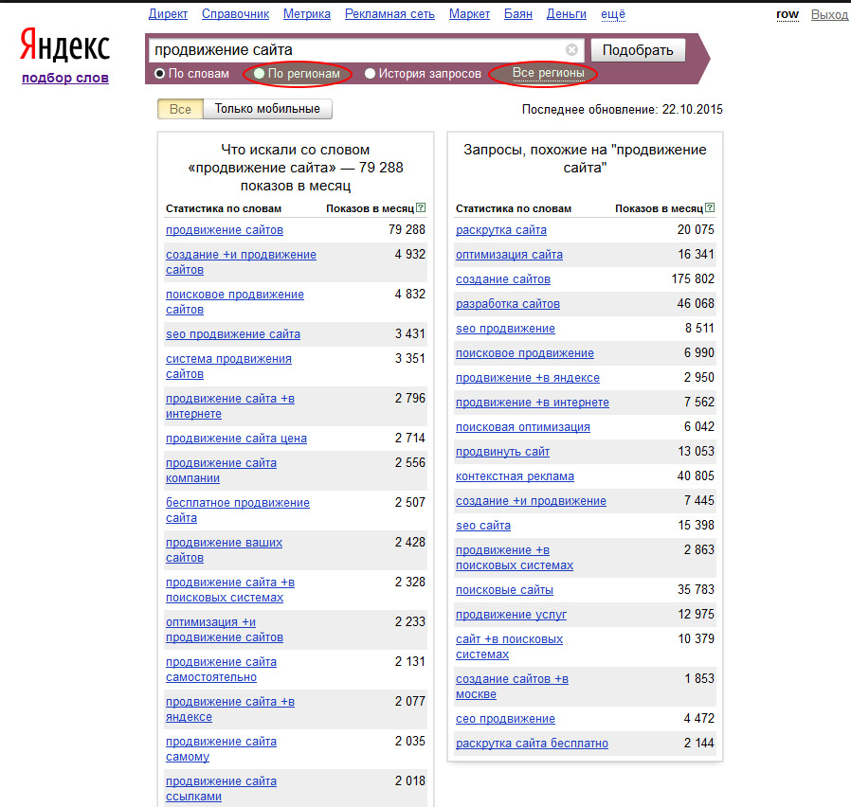This screenshot has height=807, width=851.
Task: Open 'разработка сайтов' similar query link
Action: pos(507,304)
